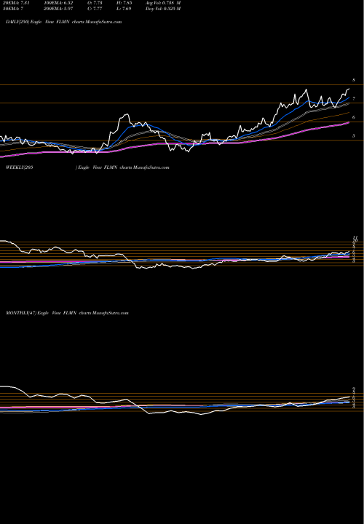Click the 200EMA: 5.97 label
The height and width of the screenshot is (524, 364).
click(x=58, y=9)
